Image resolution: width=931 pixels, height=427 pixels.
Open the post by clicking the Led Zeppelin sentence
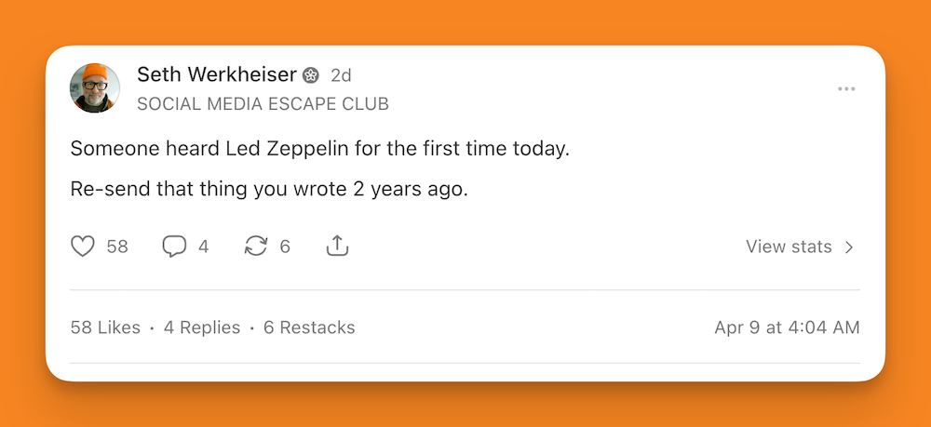(319, 148)
